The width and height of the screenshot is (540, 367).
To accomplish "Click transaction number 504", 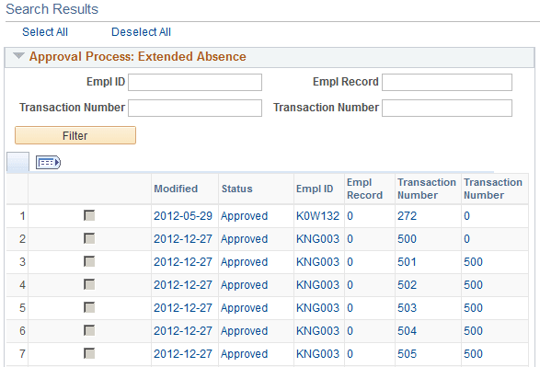I will coord(407,331).
